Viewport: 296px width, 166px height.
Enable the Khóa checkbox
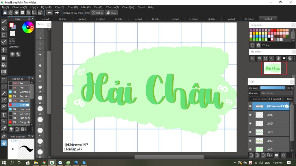(x=285, y=99)
